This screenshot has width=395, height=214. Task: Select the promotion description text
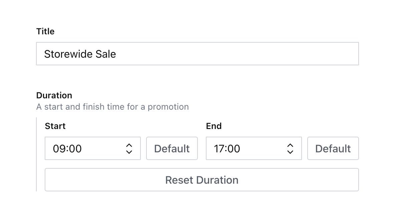click(x=112, y=107)
